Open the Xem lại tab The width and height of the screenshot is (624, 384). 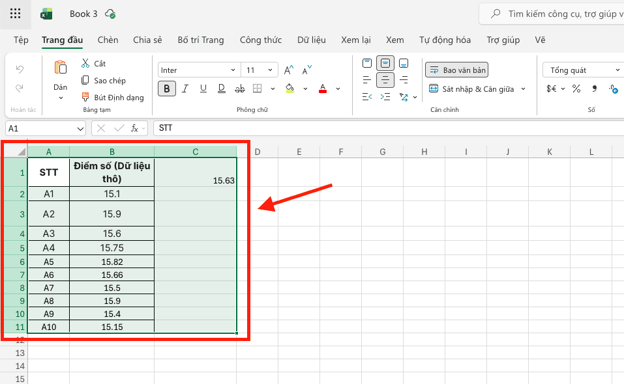tap(356, 40)
